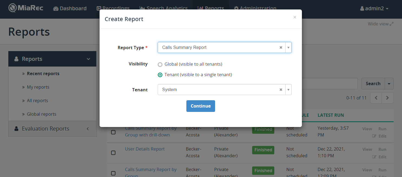Toggle Wide view

(380, 24)
